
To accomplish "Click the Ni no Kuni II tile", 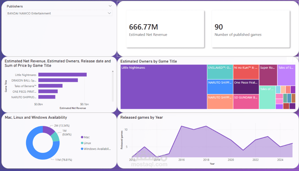I will tap(246, 72).
